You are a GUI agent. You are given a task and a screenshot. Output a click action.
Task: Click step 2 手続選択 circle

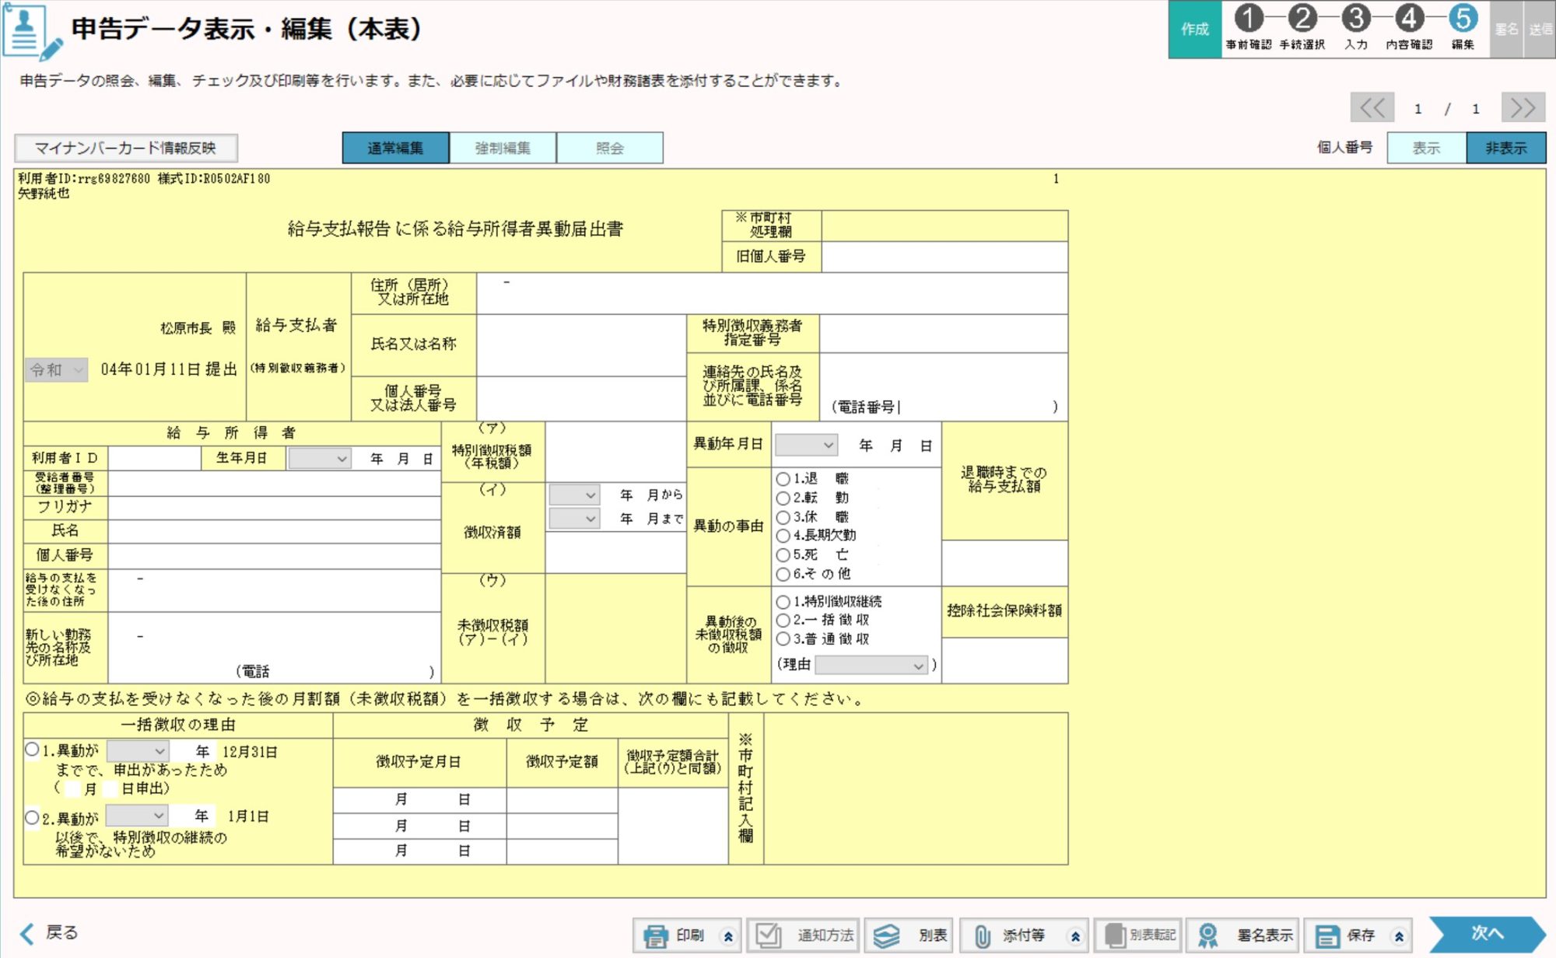(x=1302, y=18)
